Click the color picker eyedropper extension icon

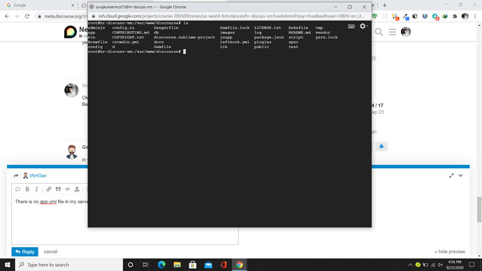(x=406, y=17)
